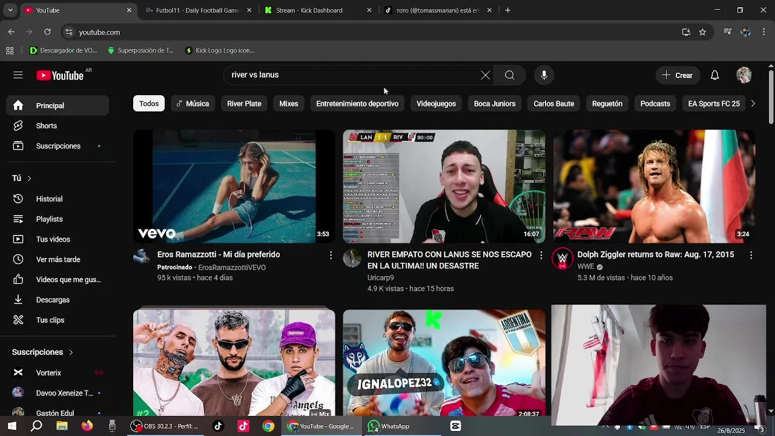
Task: Select the EA Sports FC 25 chip
Action: (714, 104)
